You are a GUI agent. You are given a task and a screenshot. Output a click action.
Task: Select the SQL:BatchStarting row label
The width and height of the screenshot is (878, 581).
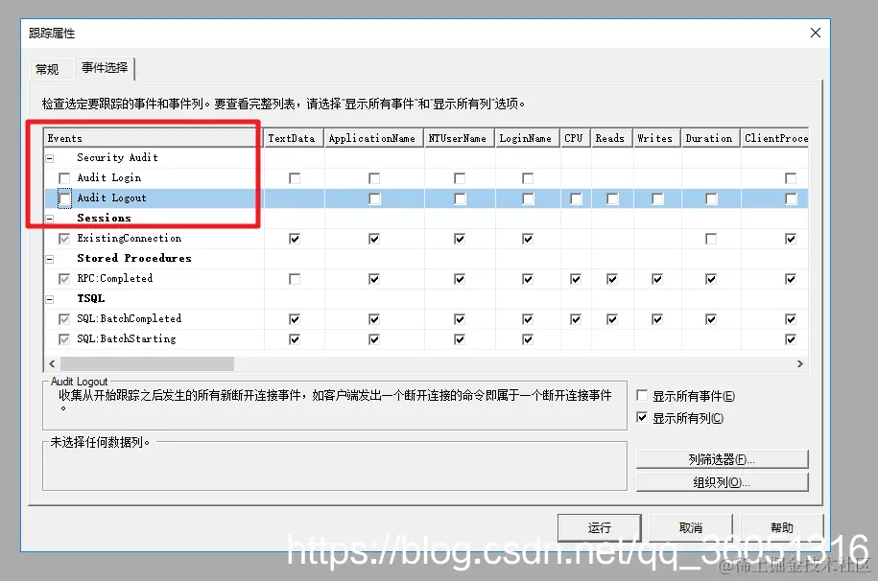click(x=127, y=338)
